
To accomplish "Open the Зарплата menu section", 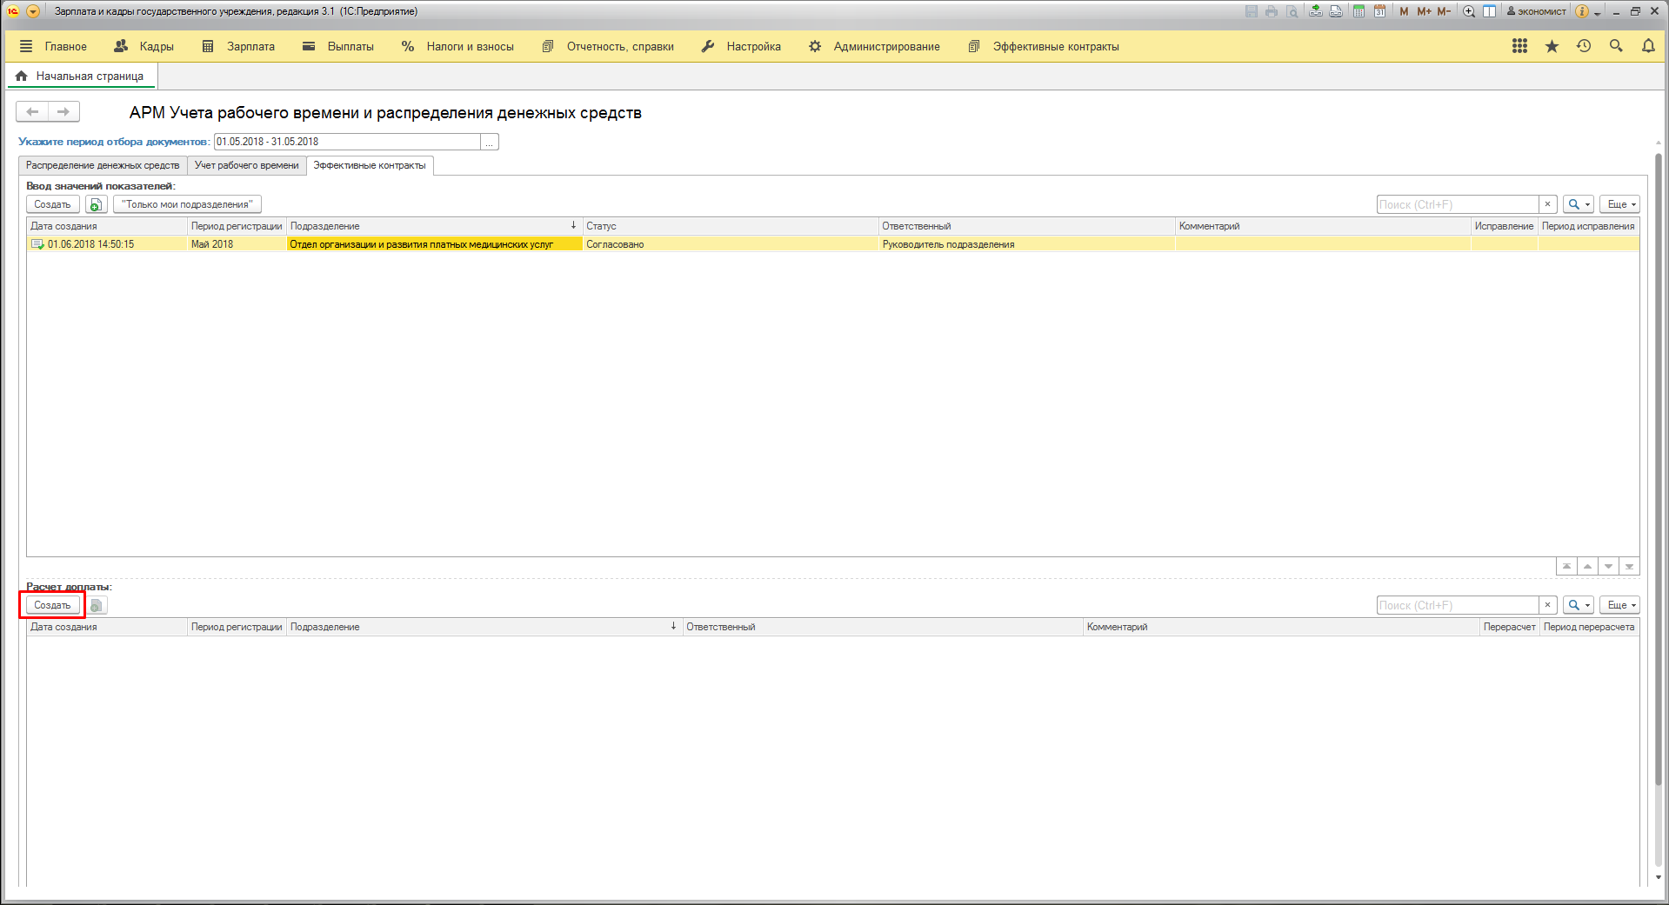I will click(239, 46).
